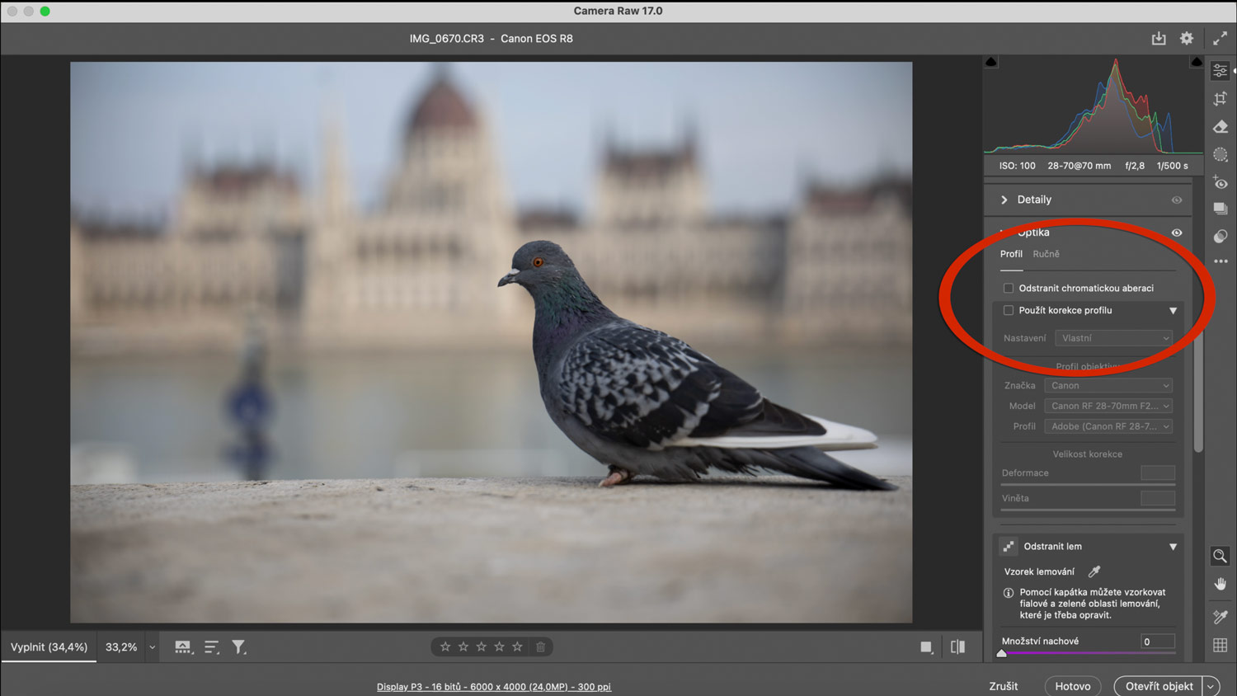Open the Masking tool

(x=1221, y=155)
